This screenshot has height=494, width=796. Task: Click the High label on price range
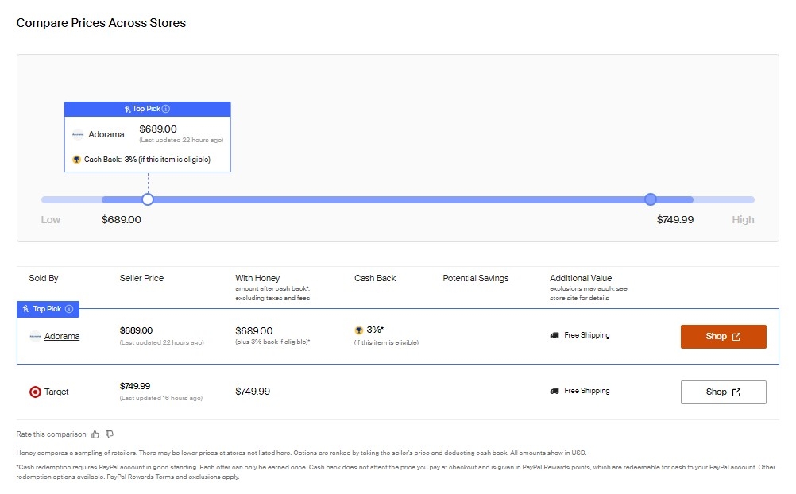pos(744,220)
